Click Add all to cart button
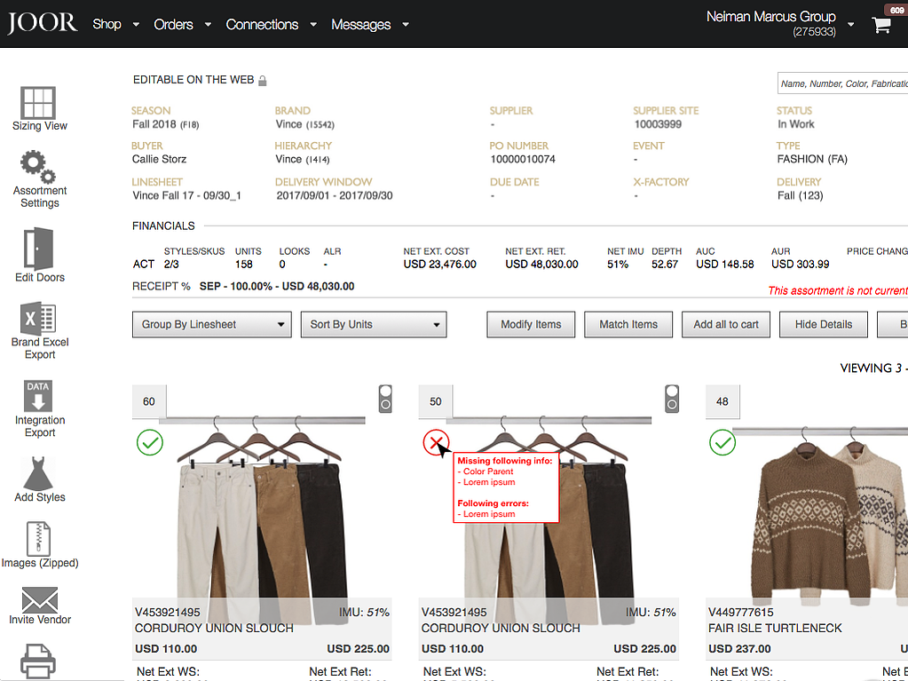The width and height of the screenshot is (908, 681). click(x=725, y=324)
